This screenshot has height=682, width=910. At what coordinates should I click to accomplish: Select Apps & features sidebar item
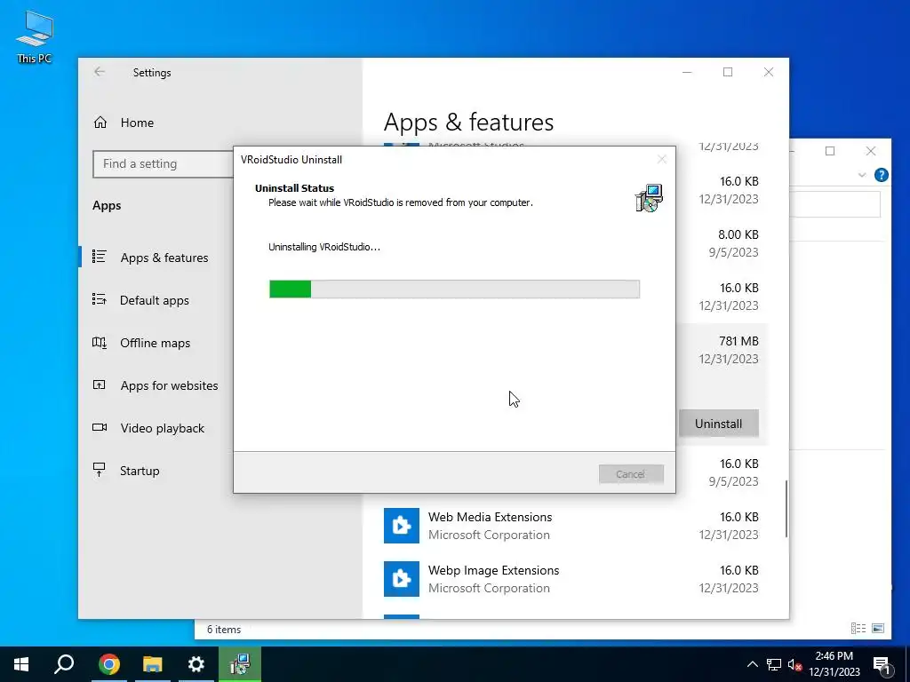click(164, 258)
